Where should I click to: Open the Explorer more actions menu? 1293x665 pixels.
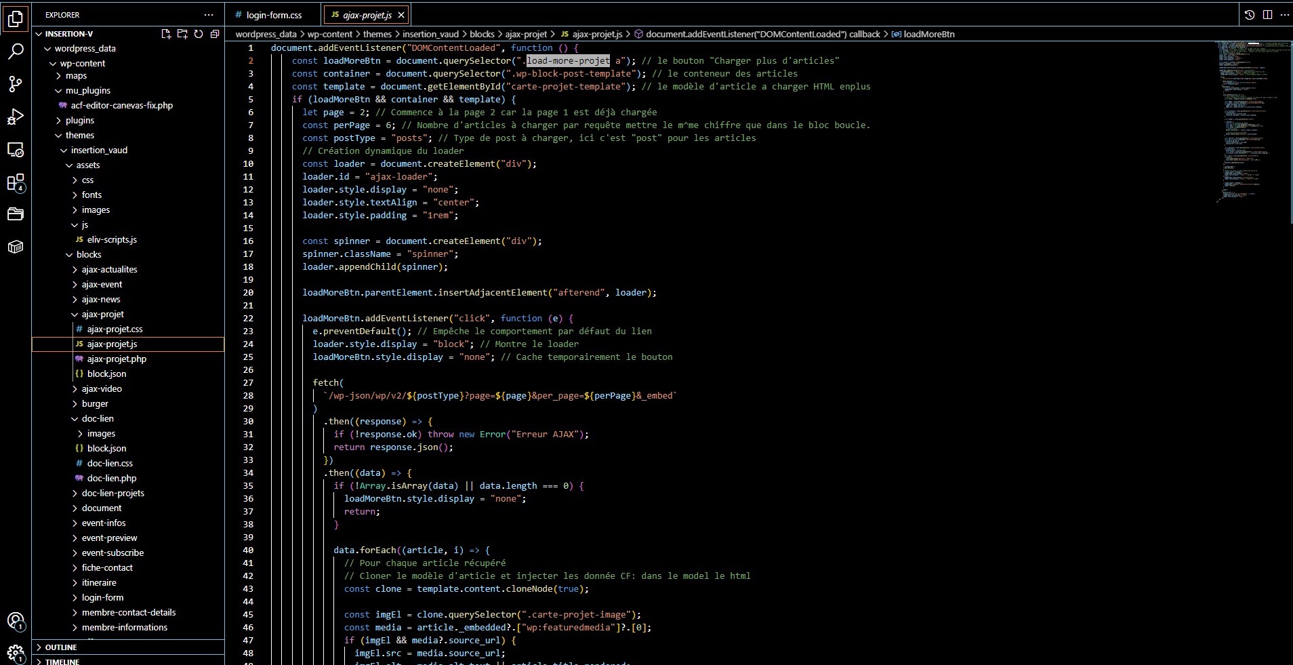tap(209, 15)
